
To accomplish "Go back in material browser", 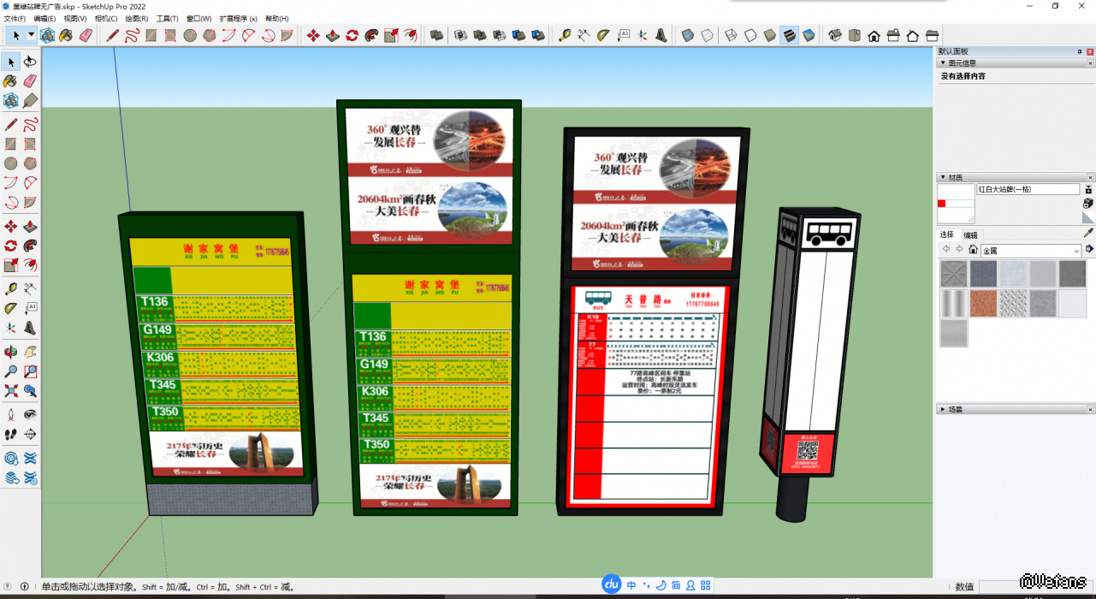I will pos(946,250).
